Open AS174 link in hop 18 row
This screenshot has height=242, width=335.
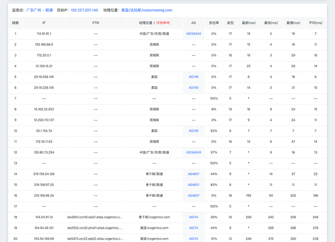(194, 217)
